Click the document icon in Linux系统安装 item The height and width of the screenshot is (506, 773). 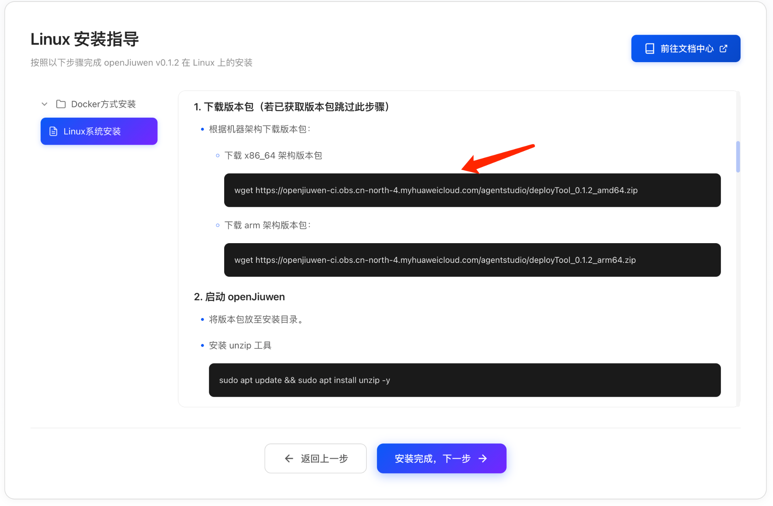(53, 132)
